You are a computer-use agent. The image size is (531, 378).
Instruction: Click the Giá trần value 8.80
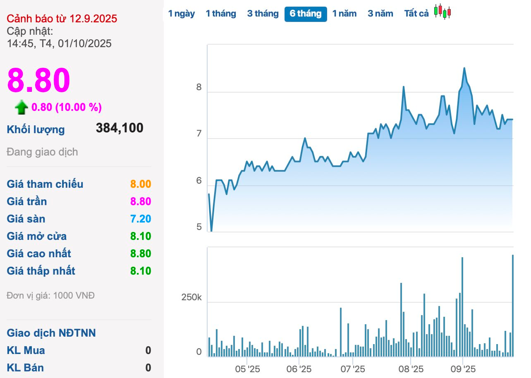[x=141, y=201]
